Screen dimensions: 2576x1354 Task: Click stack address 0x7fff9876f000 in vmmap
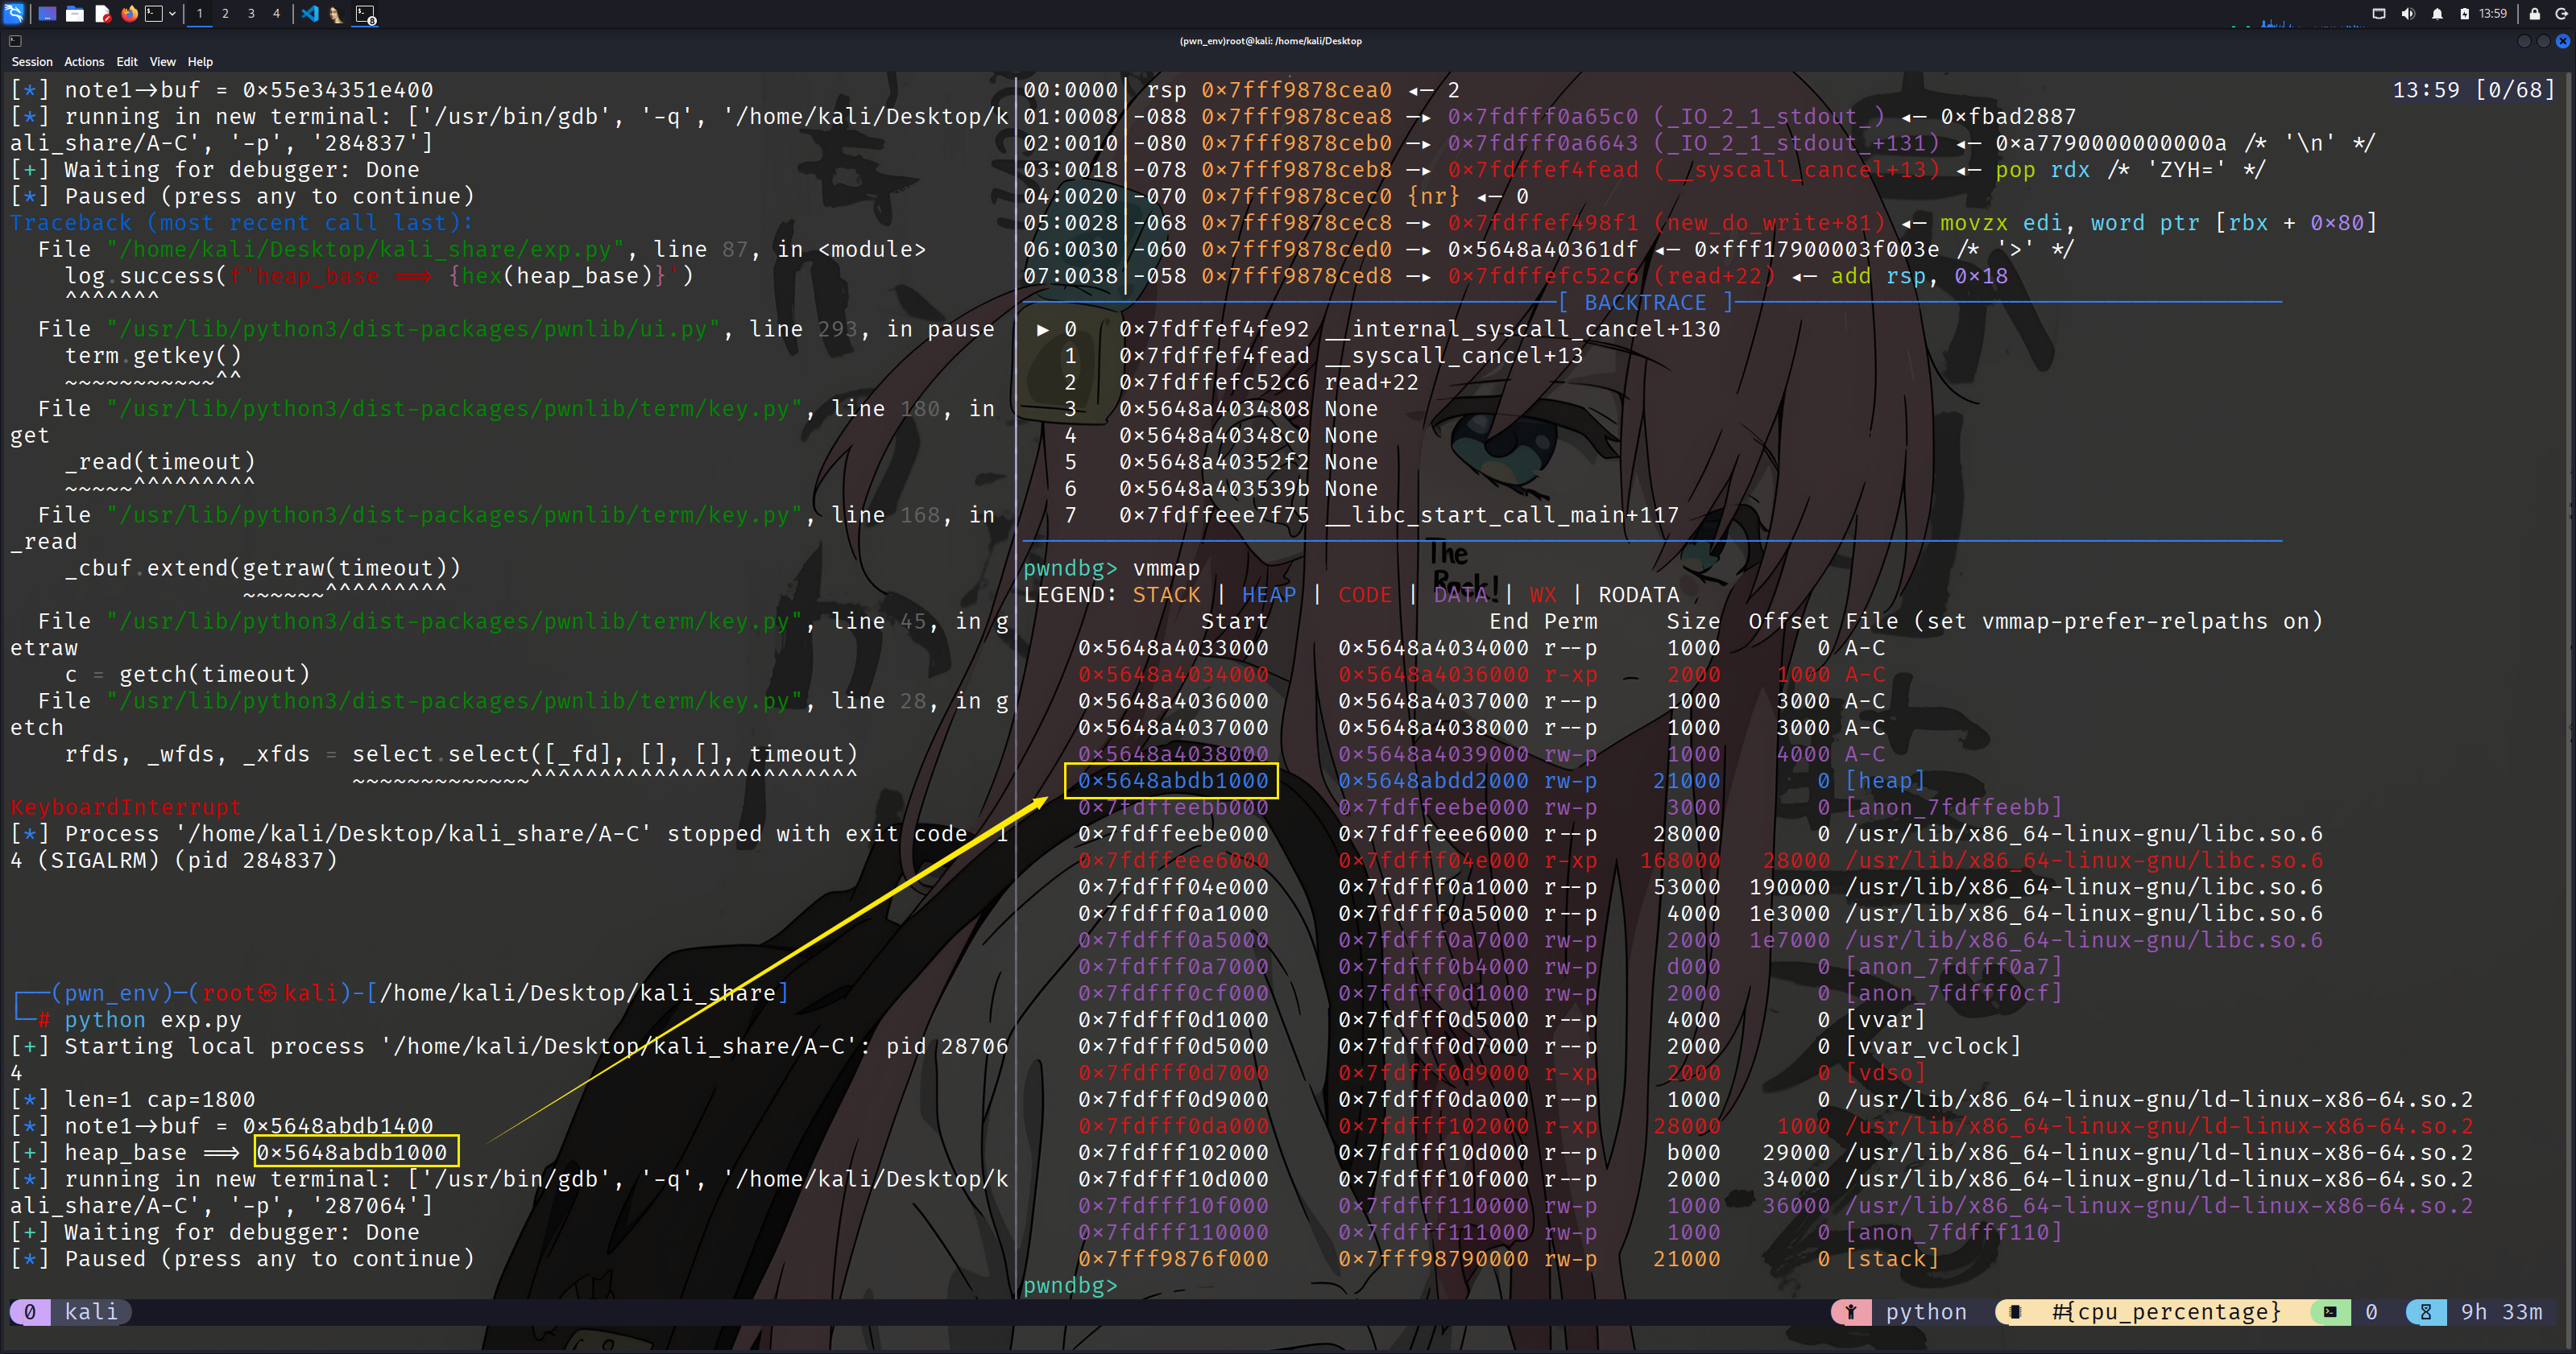point(1173,1259)
